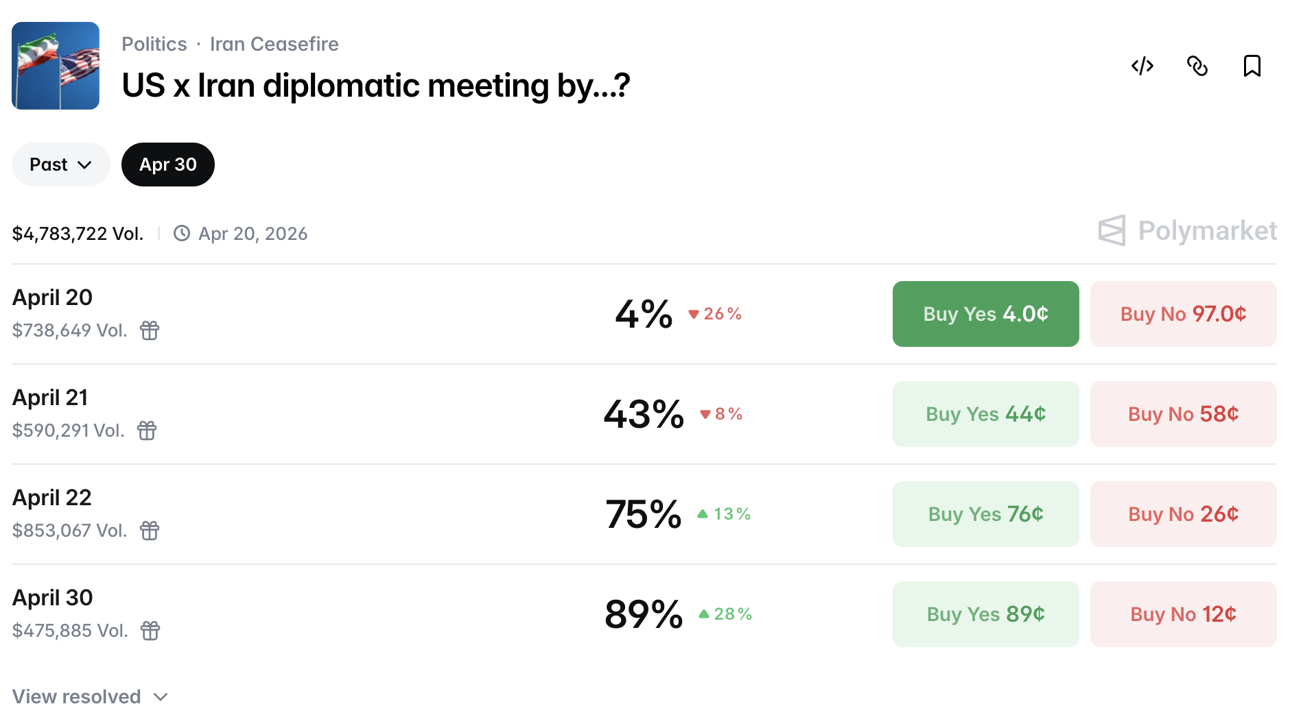This screenshot has width=1290, height=728.
Task: Open the Politics category link
Action: (154, 43)
